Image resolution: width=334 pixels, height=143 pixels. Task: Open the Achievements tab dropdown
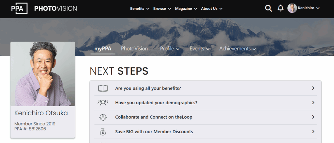coord(237,49)
